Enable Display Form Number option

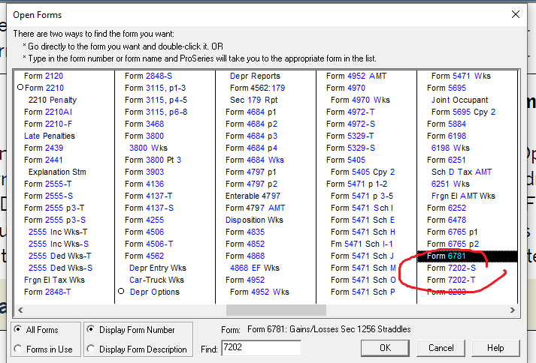(x=90, y=330)
